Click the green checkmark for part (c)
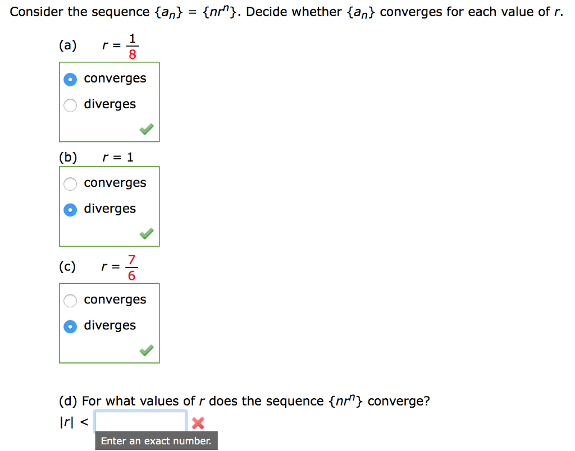The height and width of the screenshot is (451, 575). 146,349
